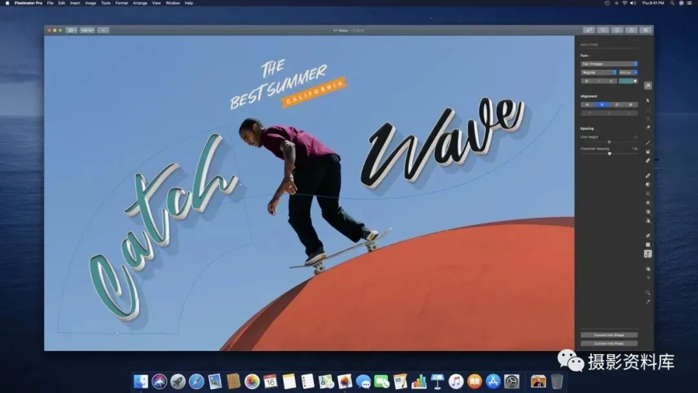Viewport: 698px width, 393px height.
Task: Justify text alignment
Action: [631, 105]
